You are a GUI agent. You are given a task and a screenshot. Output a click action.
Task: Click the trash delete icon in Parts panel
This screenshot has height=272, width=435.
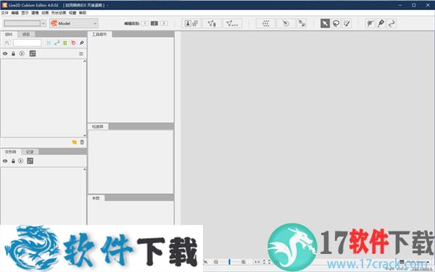point(82,143)
